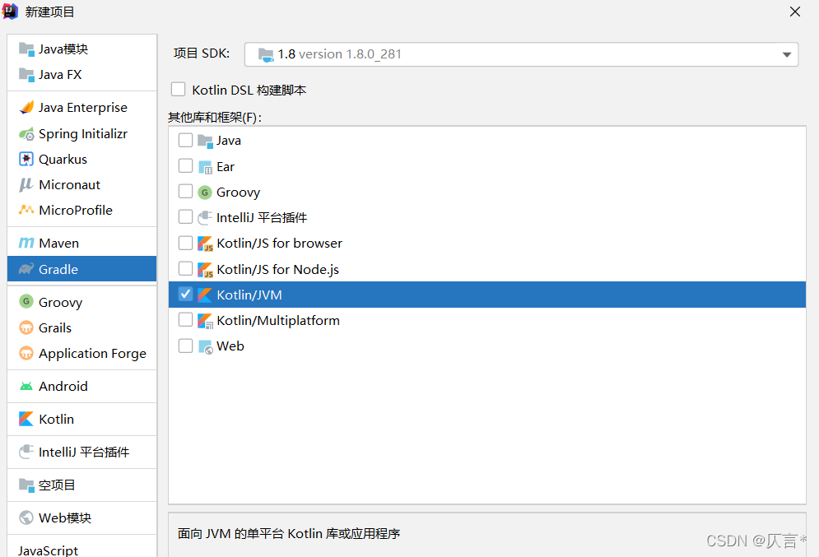Check the Ear framework checkbox
The height and width of the screenshot is (557, 819).
(185, 166)
